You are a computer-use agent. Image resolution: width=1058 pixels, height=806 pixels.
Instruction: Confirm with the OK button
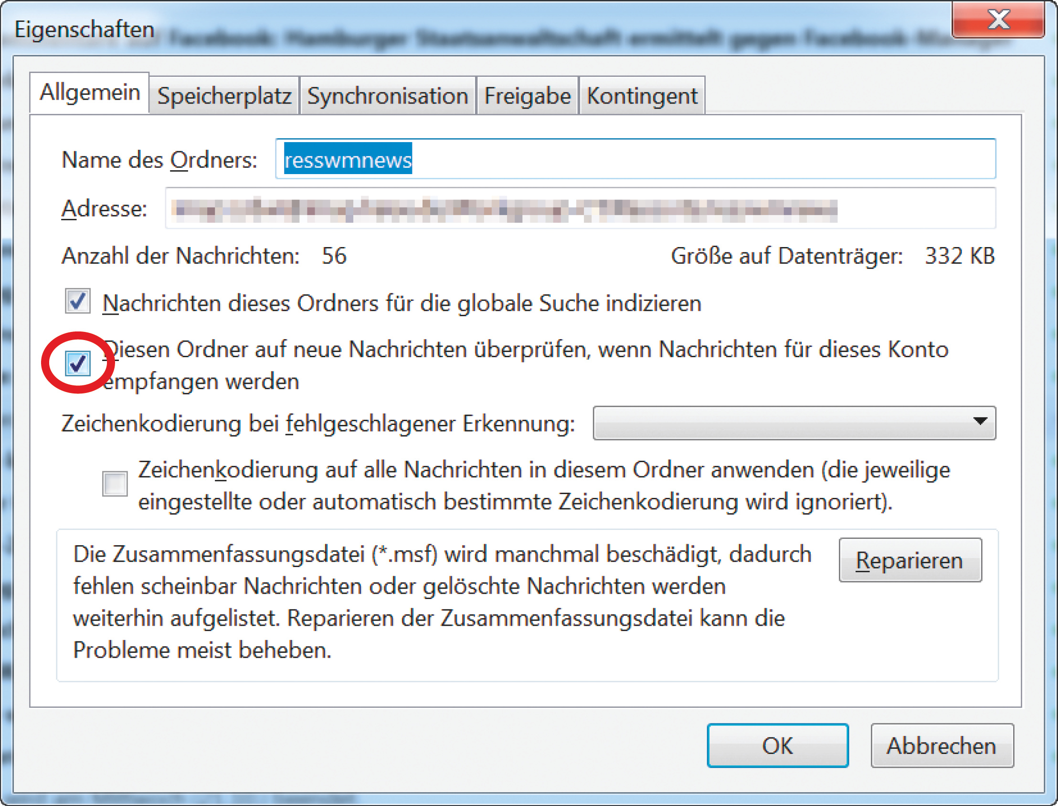tap(777, 746)
